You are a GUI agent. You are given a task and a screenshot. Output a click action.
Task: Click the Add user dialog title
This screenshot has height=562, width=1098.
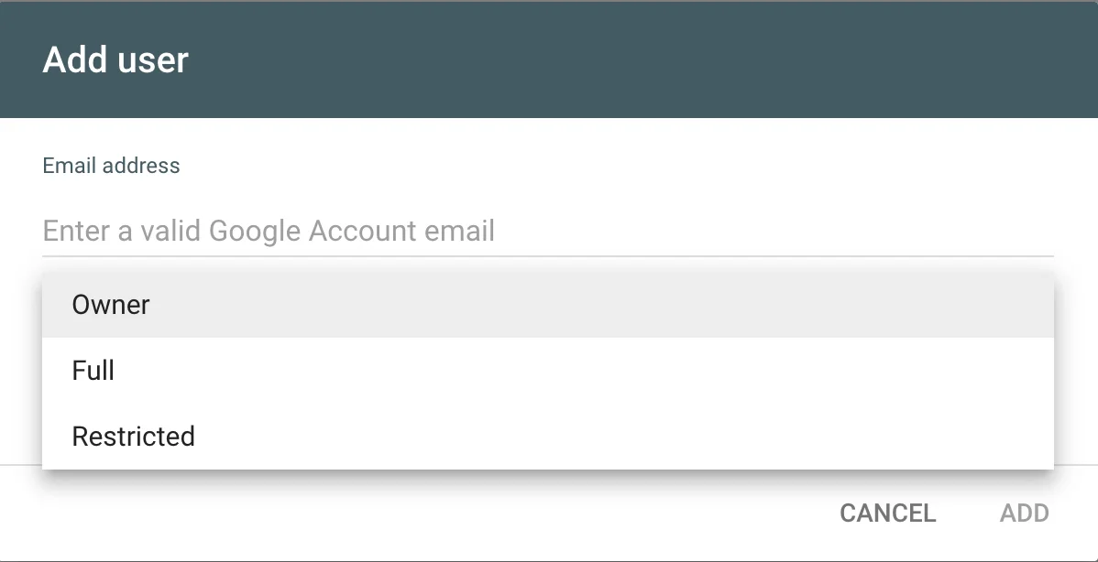click(115, 59)
